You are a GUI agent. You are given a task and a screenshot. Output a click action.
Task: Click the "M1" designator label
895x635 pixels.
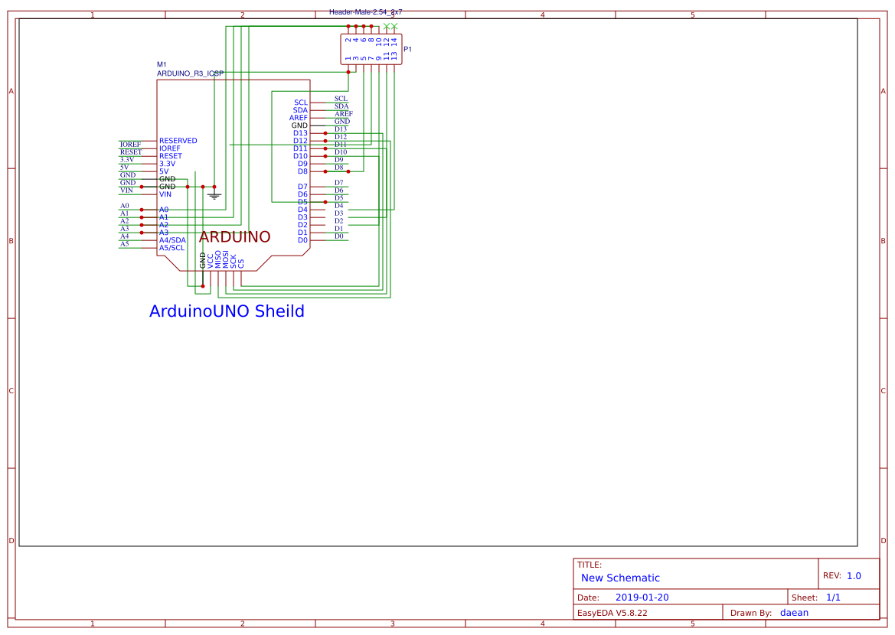click(x=162, y=64)
